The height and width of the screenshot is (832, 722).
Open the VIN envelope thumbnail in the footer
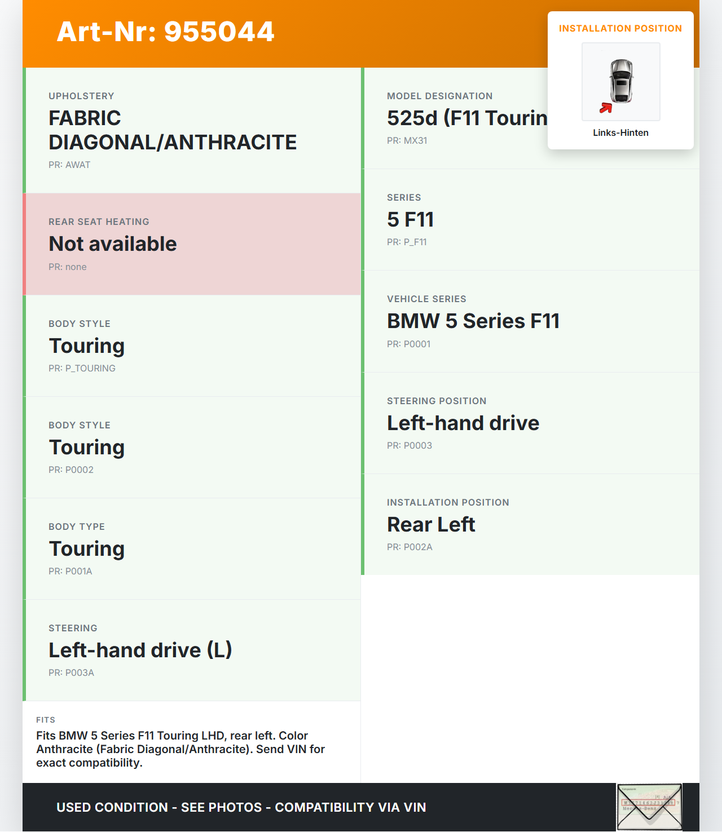coord(649,807)
